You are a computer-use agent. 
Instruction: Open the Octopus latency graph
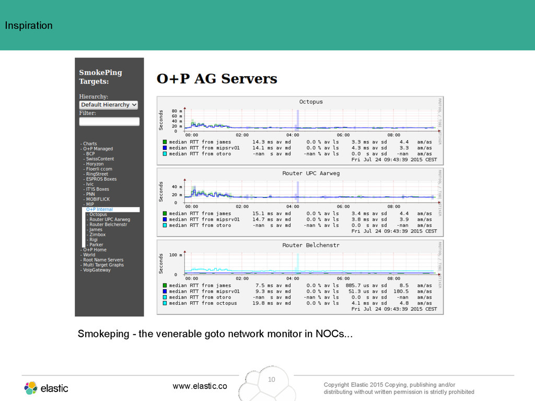pyautogui.click(x=300, y=131)
